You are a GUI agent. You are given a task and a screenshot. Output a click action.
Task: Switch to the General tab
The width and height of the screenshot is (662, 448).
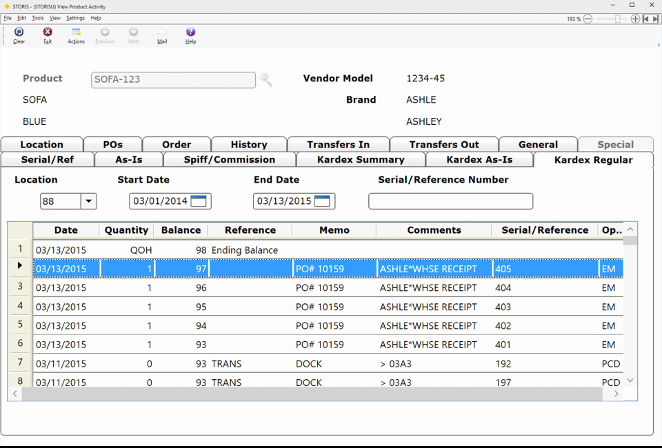pos(539,144)
